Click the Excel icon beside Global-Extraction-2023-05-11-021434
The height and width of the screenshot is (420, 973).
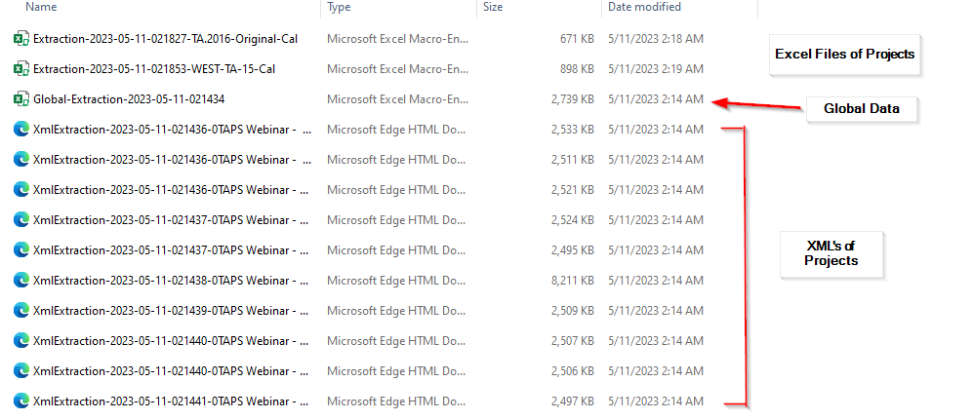20,99
